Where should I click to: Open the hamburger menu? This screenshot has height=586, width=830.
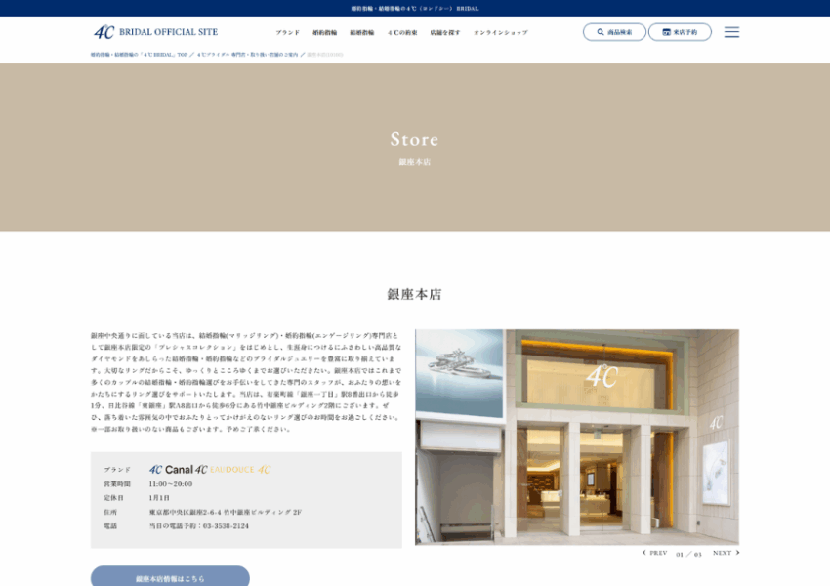pyautogui.click(x=731, y=32)
